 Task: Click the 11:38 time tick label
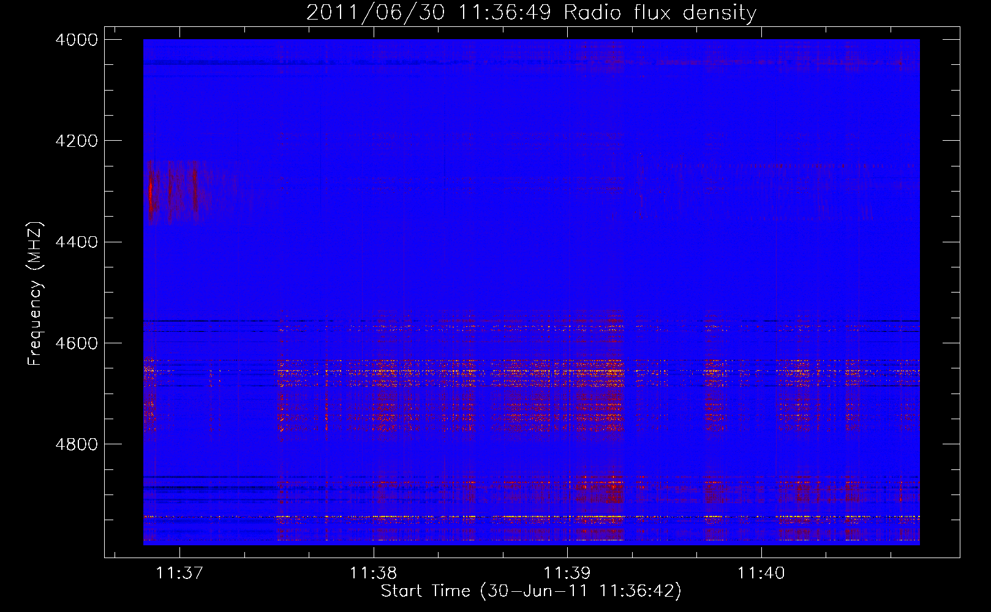(373, 573)
